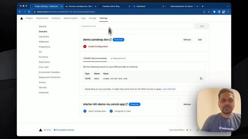The width and height of the screenshot is (248, 139).
Task: Click the cname.vercel-dns.com. value
Action: pos(115,78)
